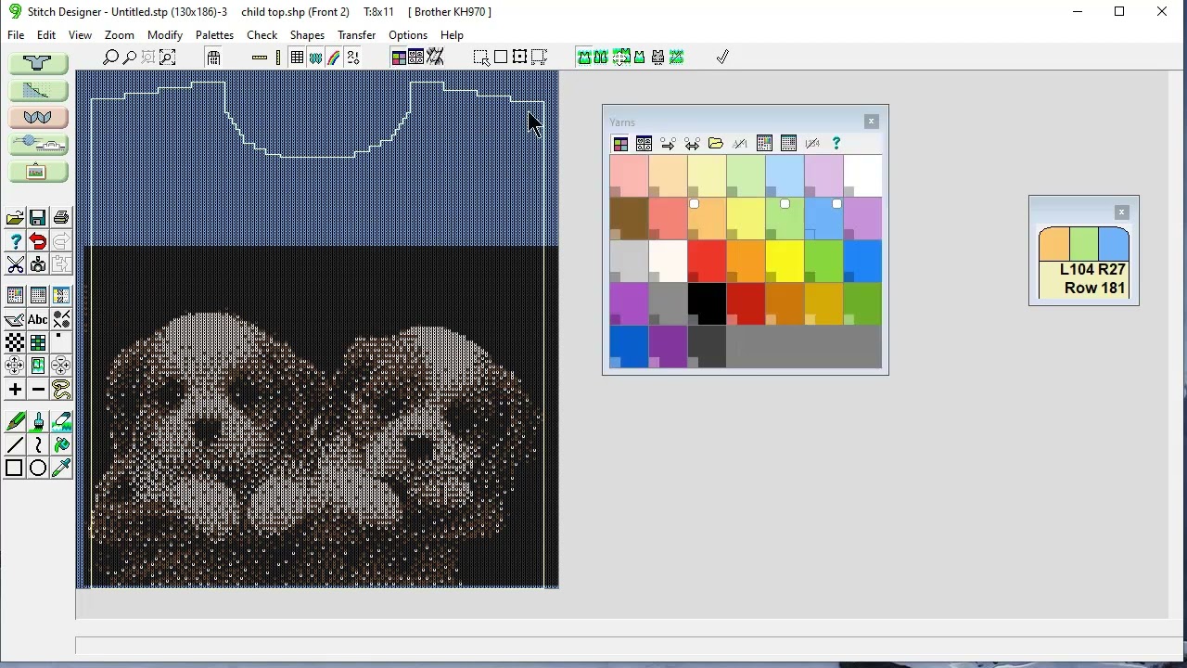Image resolution: width=1187 pixels, height=668 pixels.
Task: Activate the Abc text tool
Action: coord(38,319)
